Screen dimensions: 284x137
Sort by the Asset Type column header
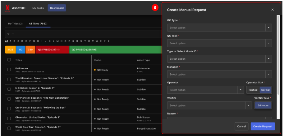pyautogui.click(x=144, y=60)
